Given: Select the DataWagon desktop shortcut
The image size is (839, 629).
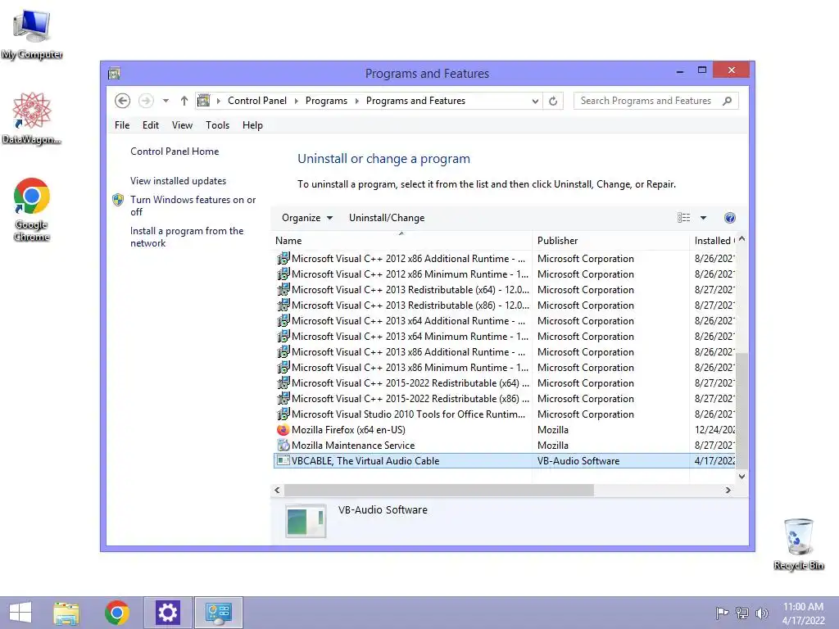Looking at the screenshot, I should click(32, 118).
